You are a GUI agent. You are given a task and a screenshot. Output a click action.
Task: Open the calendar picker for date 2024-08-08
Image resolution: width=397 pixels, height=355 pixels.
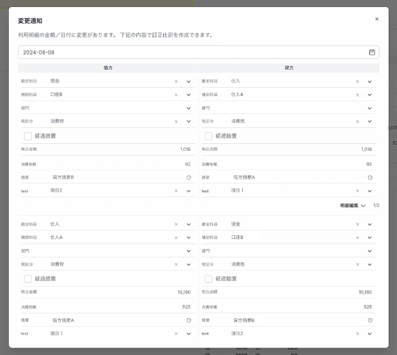pos(372,52)
